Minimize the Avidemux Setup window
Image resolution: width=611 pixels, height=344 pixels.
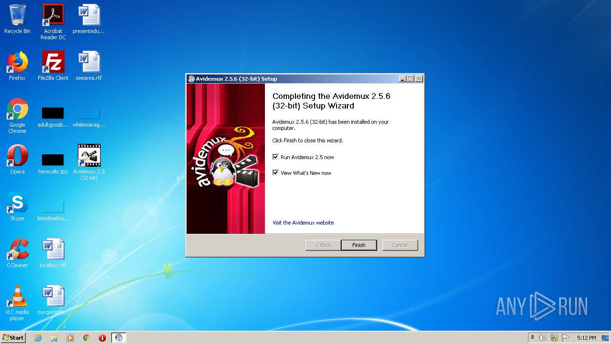pyautogui.click(x=402, y=79)
